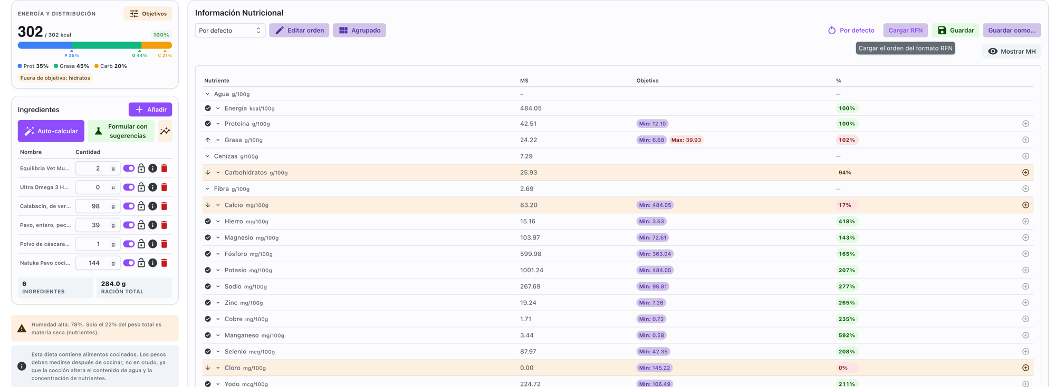Image resolution: width=1055 pixels, height=387 pixels.
Task: Lock the Equilibria Vet ingredient quantity
Action: 141,168
